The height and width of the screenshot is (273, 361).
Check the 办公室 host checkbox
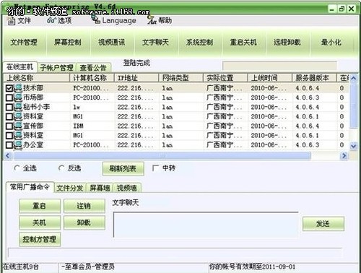pos(9,145)
